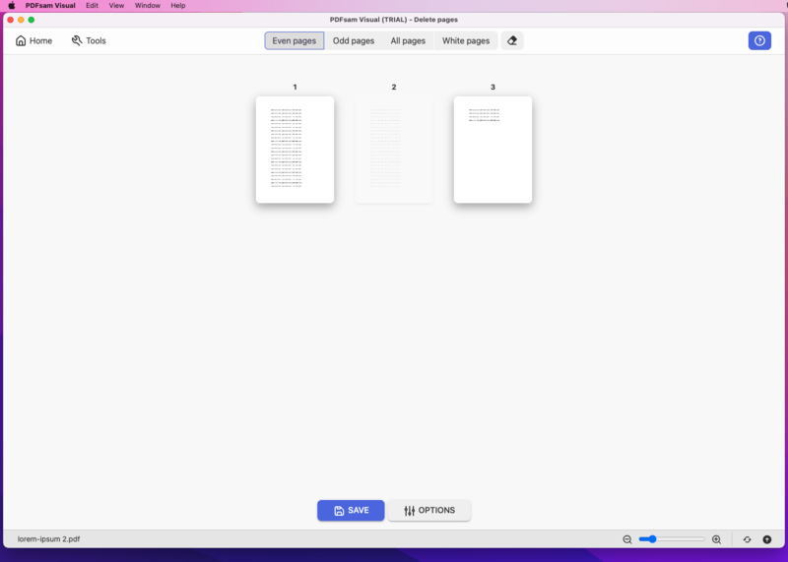Click the sliders icon on OPTIONS
The width and height of the screenshot is (788, 562).
(x=410, y=510)
